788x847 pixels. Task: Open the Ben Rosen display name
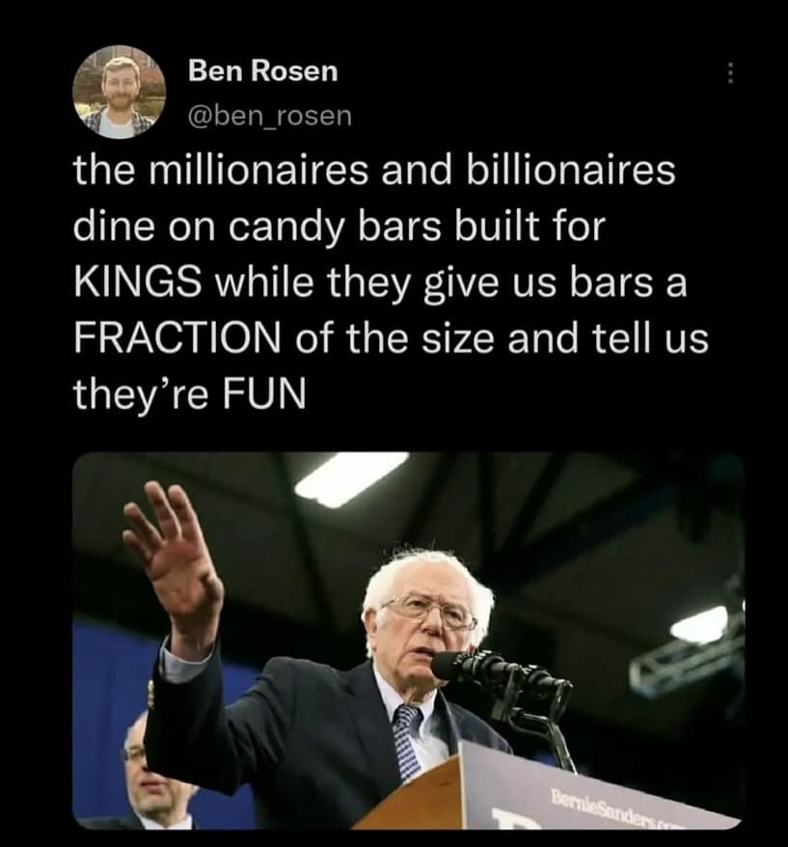pos(262,70)
